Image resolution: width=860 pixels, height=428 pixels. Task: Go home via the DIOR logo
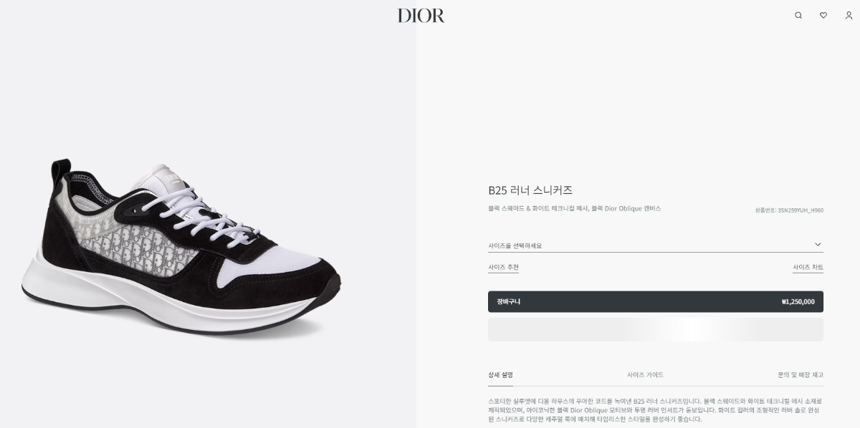coord(421,15)
